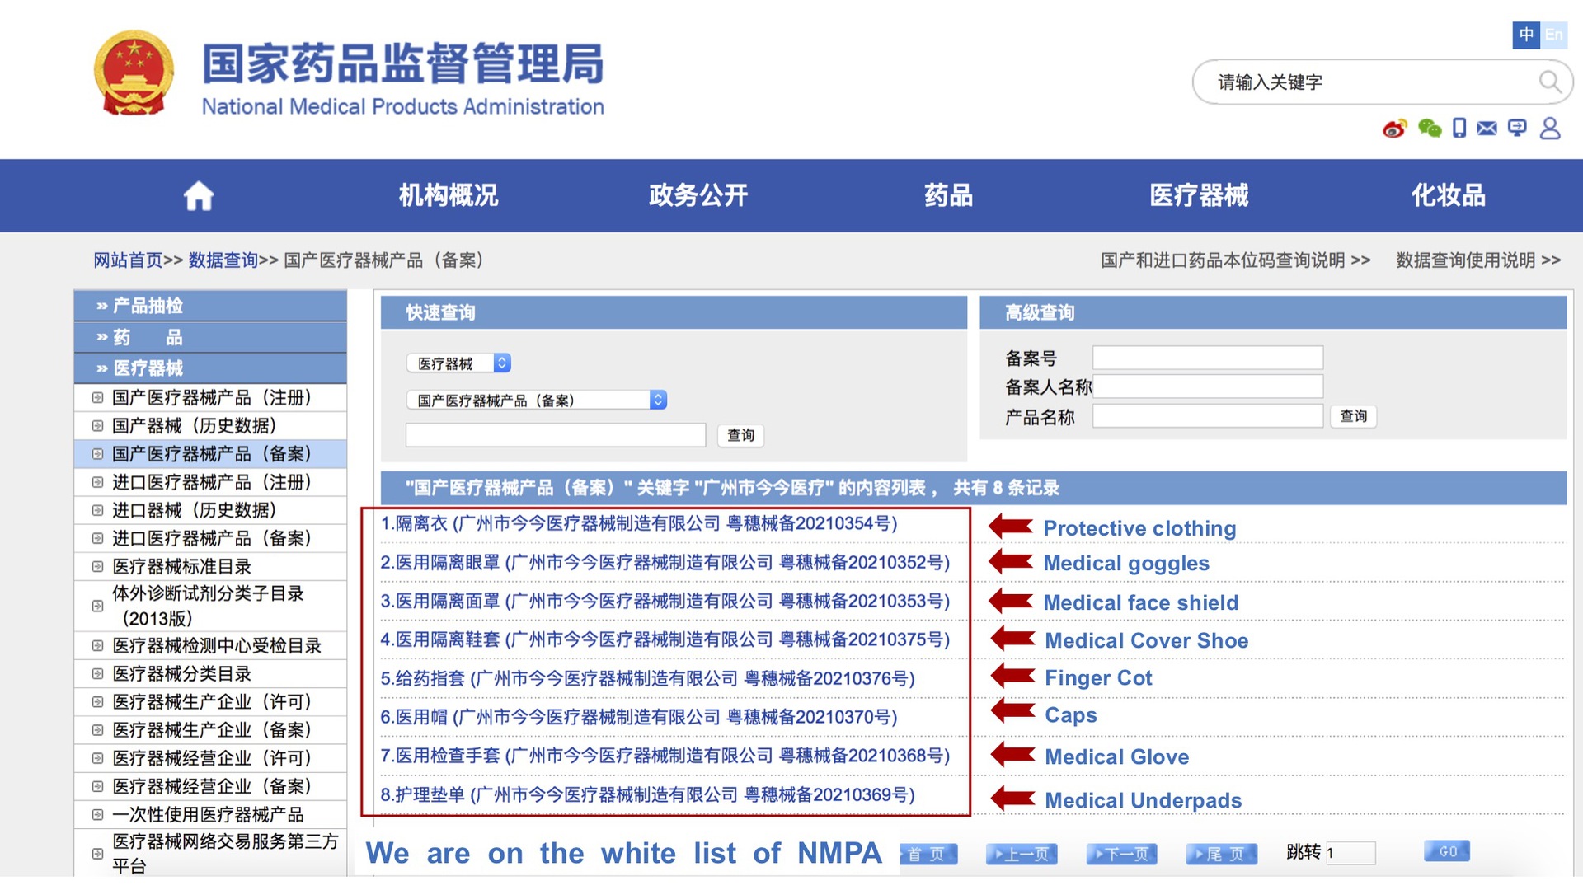
Task: Open the 化妆品 navigation menu
Action: point(1448,196)
